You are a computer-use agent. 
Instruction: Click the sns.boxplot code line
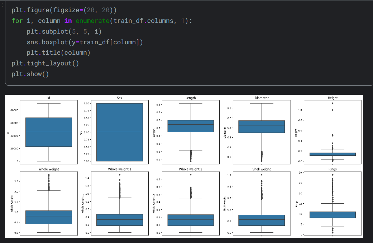coord(85,42)
